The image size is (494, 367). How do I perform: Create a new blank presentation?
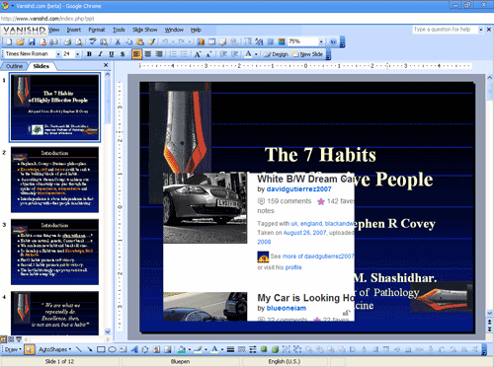9,41
